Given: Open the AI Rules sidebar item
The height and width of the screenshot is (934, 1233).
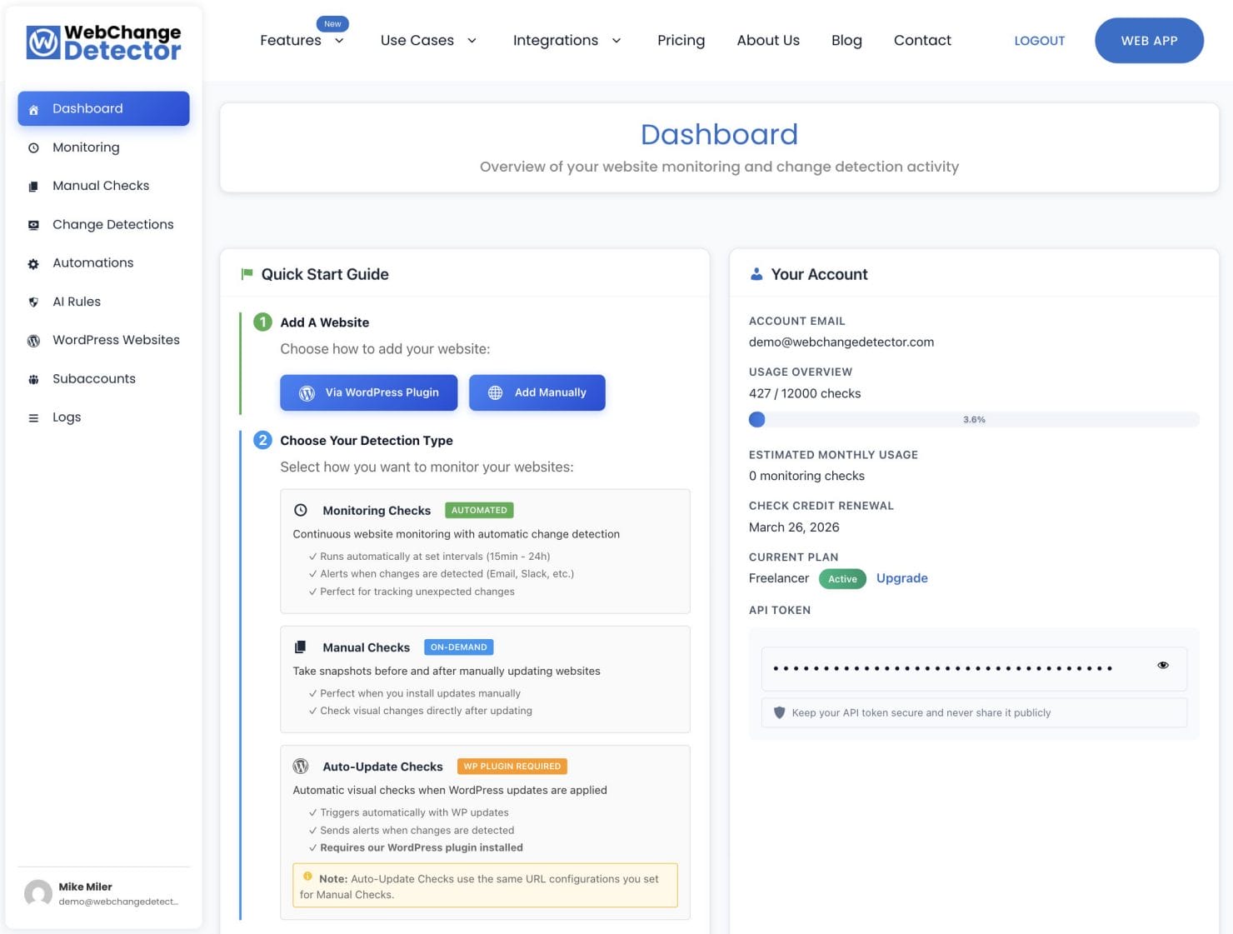Looking at the screenshot, I should [77, 302].
